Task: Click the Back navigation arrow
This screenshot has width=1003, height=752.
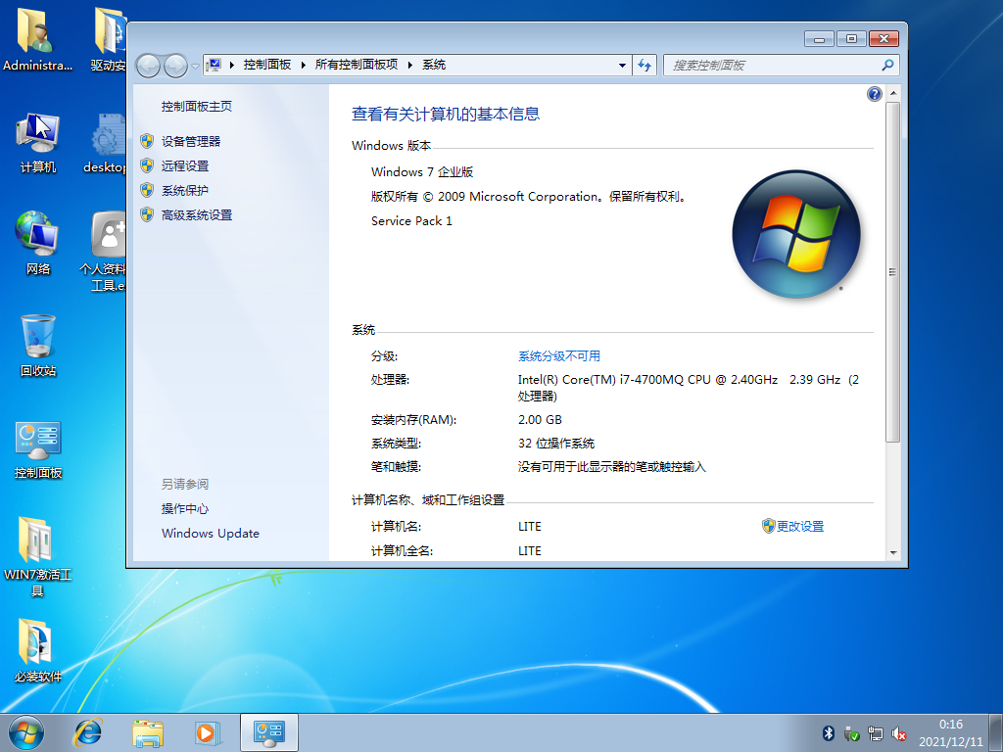Action: tap(149, 66)
